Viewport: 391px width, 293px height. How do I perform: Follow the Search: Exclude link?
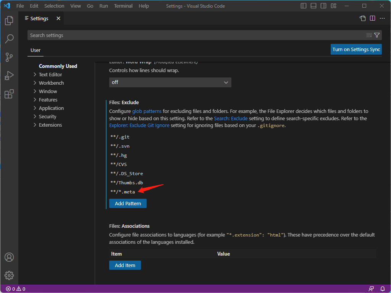231,118
